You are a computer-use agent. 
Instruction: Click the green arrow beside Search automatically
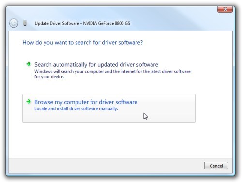coord(29,64)
